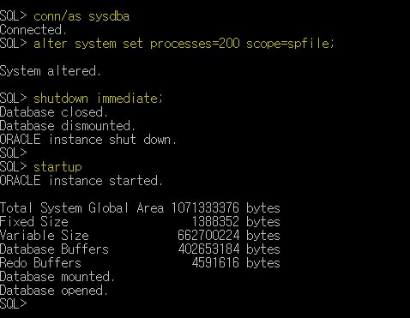The height and width of the screenshot is (318, 410).
Task: Click 'ORACLE instance shut down.' message
Action: [88, 140]
